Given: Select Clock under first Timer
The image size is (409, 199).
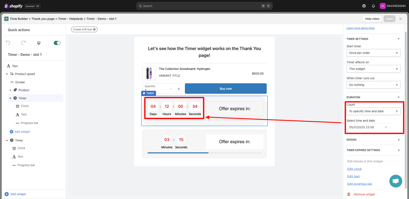Looking at the screenshot, I should click(x=25, y=106).
